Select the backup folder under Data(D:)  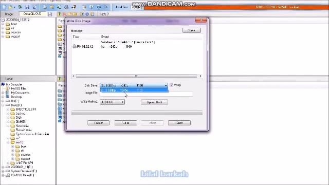[x=21, y=114]
